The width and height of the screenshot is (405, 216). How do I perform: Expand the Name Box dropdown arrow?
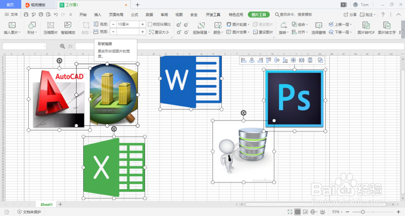coord(45,47)
